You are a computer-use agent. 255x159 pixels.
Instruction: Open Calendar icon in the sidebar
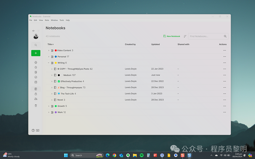36,82
